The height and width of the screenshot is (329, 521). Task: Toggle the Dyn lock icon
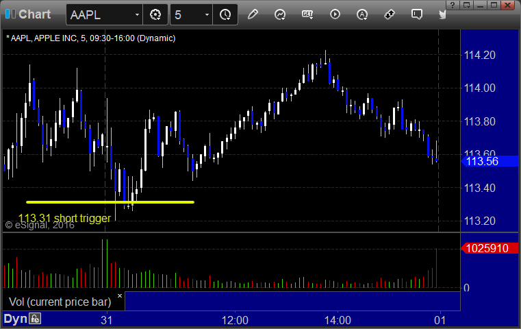point(35,319)
